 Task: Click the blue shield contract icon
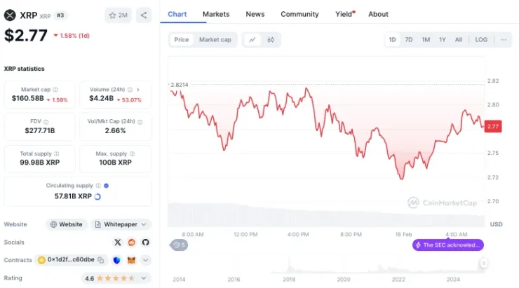point(117,260)
